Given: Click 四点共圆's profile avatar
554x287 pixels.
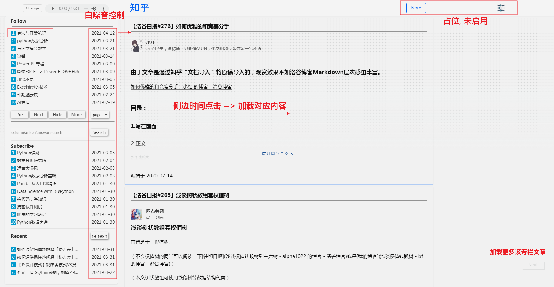Looking at the screenshot, I should pyautogui.click(x=137, y=214).
